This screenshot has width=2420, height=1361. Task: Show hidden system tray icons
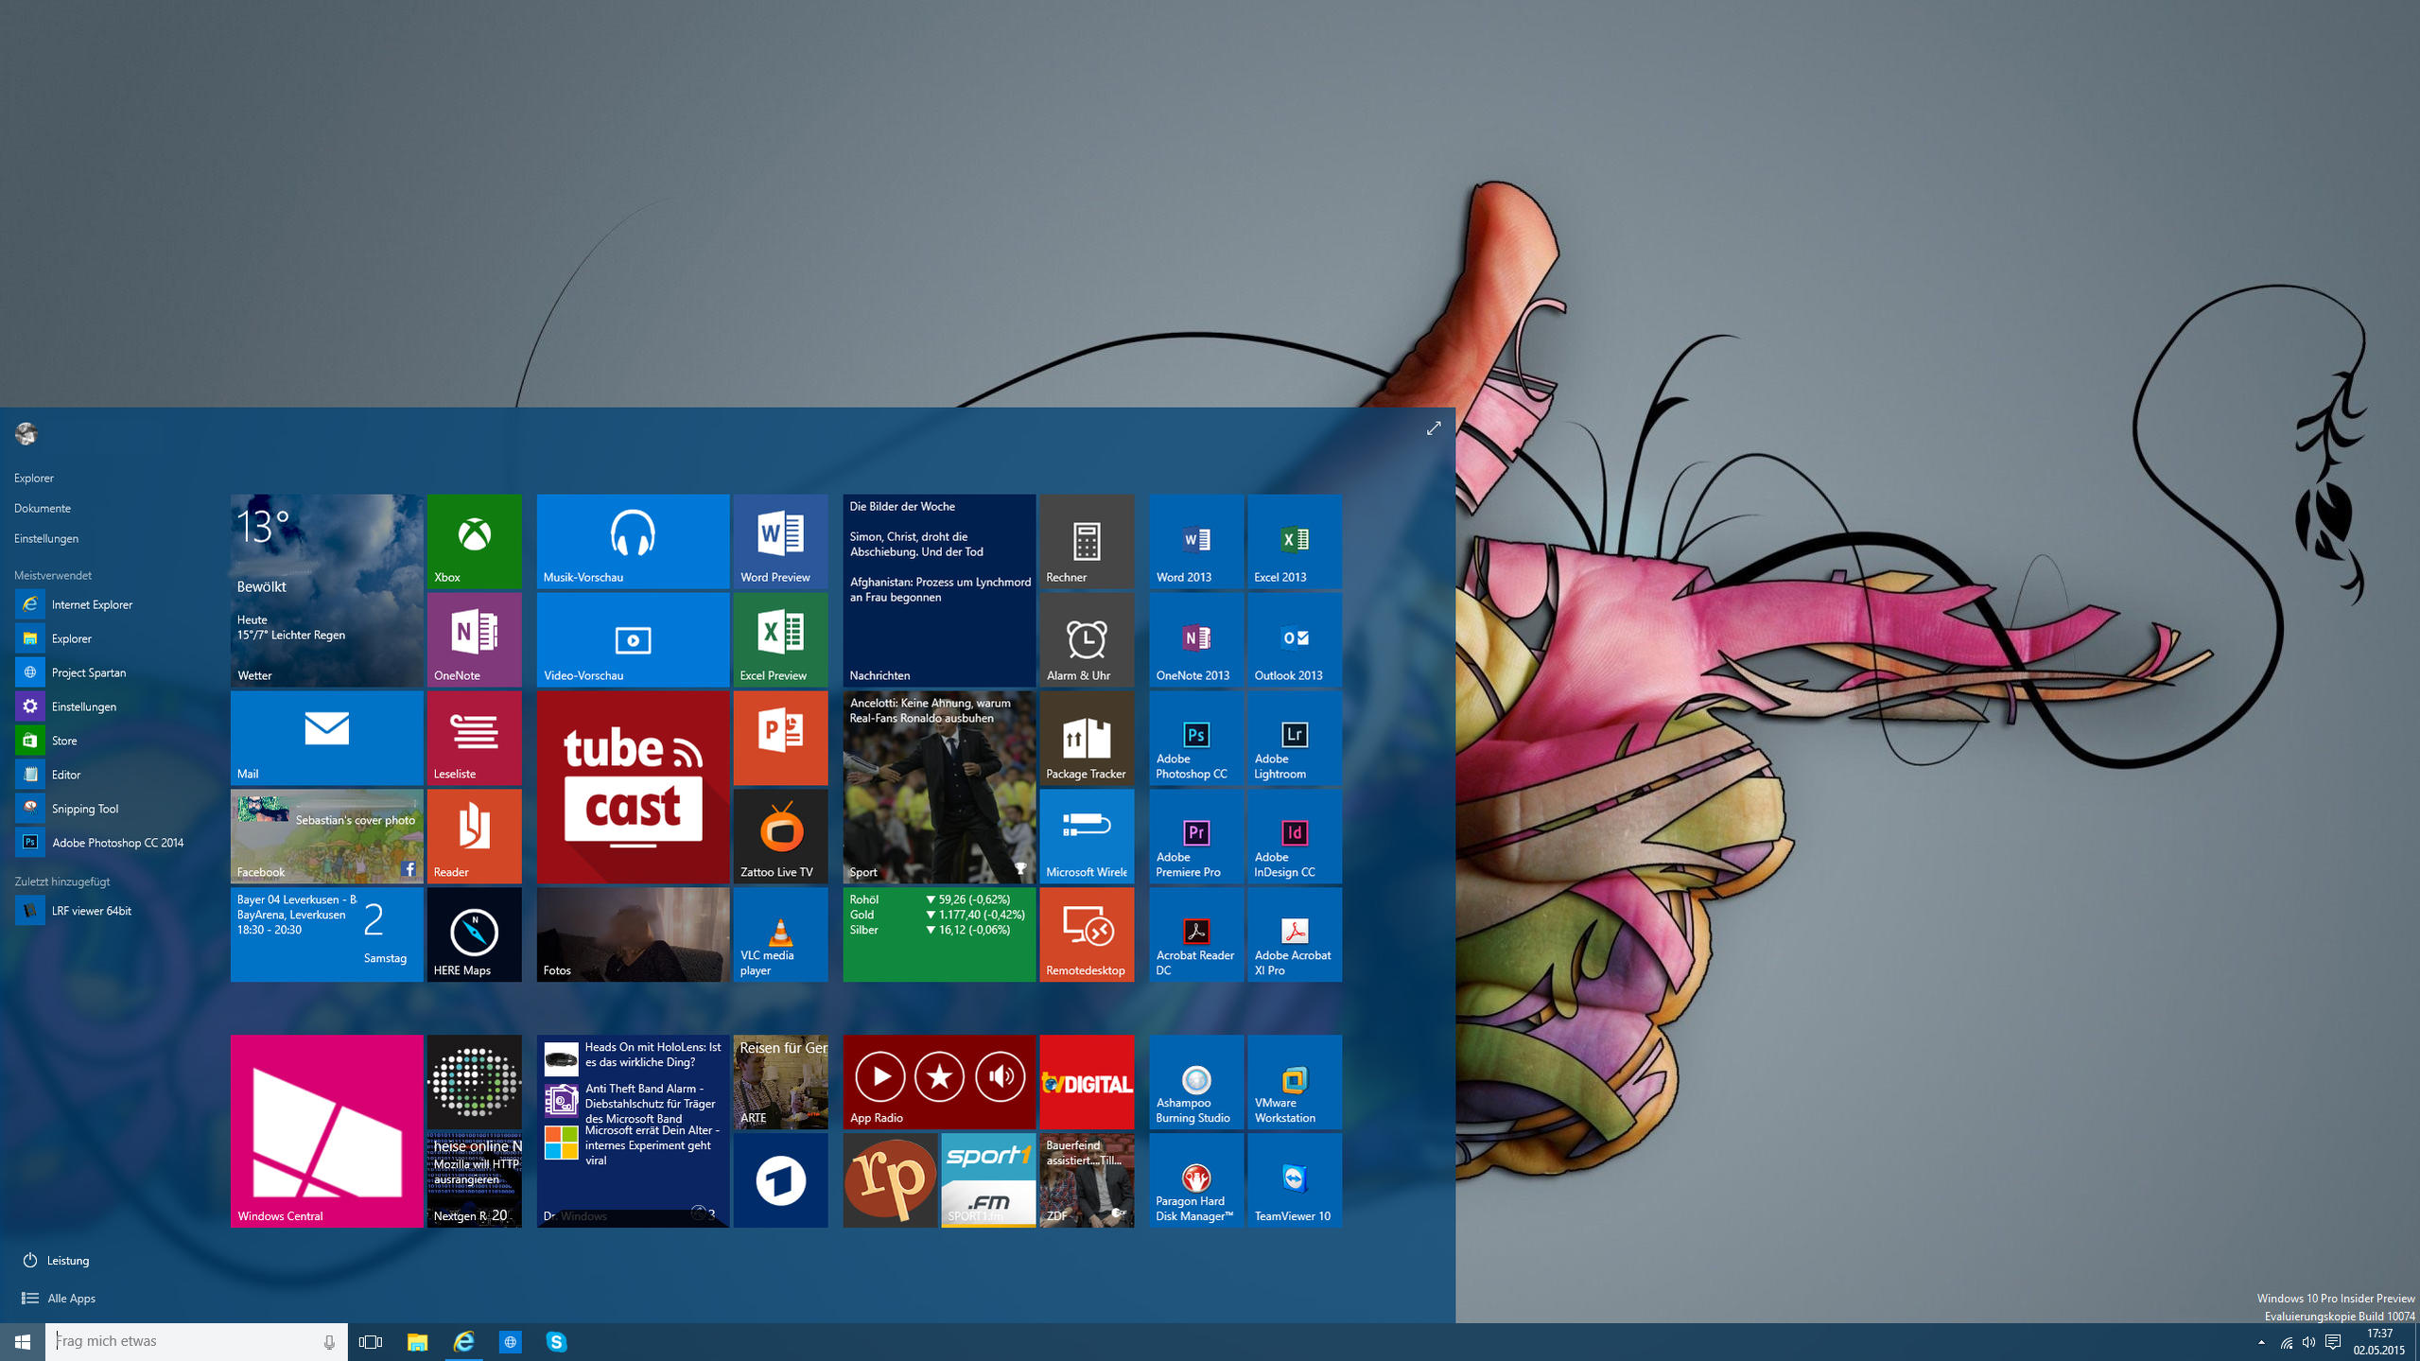(2261, 1342)
